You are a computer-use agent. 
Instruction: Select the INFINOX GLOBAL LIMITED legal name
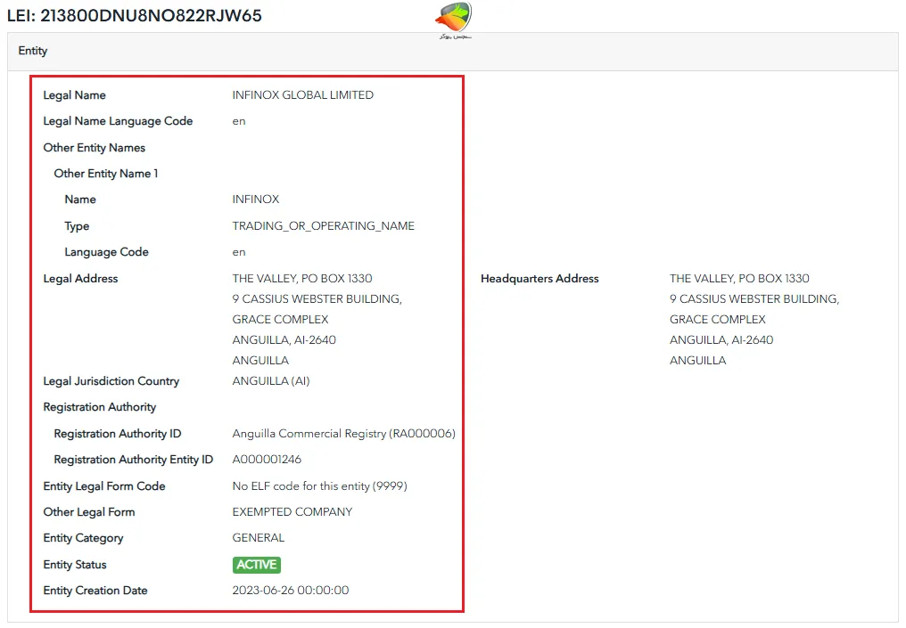[x=302, y=95]
